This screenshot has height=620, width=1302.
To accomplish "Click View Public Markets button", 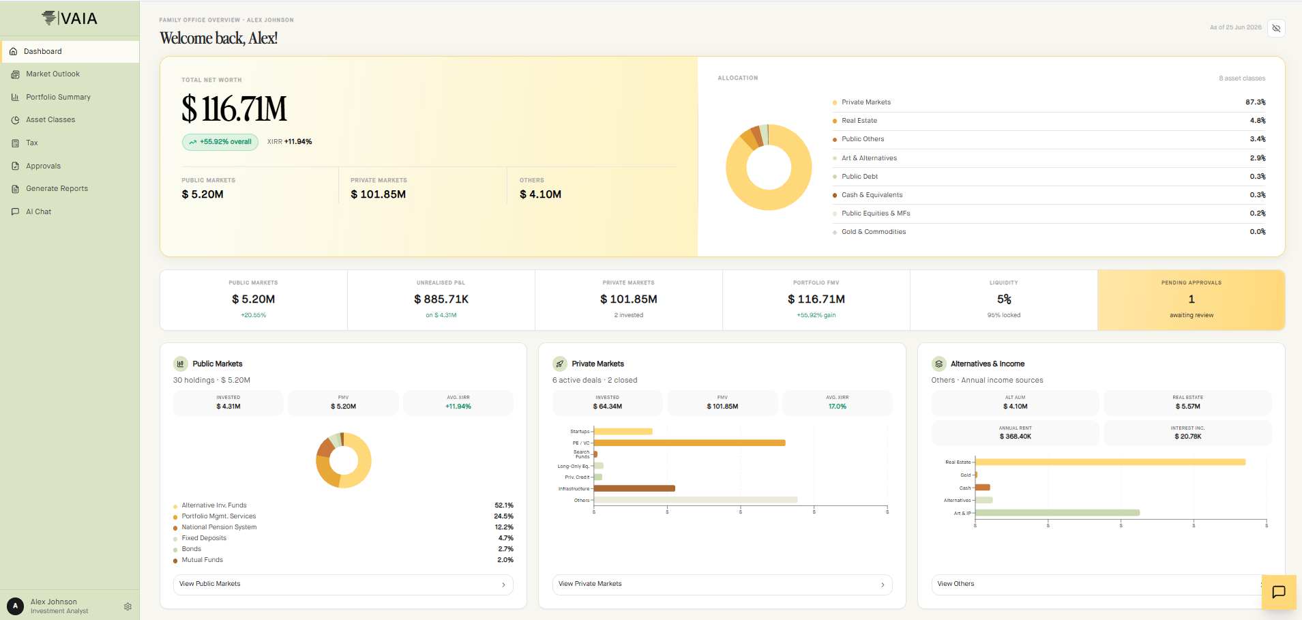I will coord(343,585).
